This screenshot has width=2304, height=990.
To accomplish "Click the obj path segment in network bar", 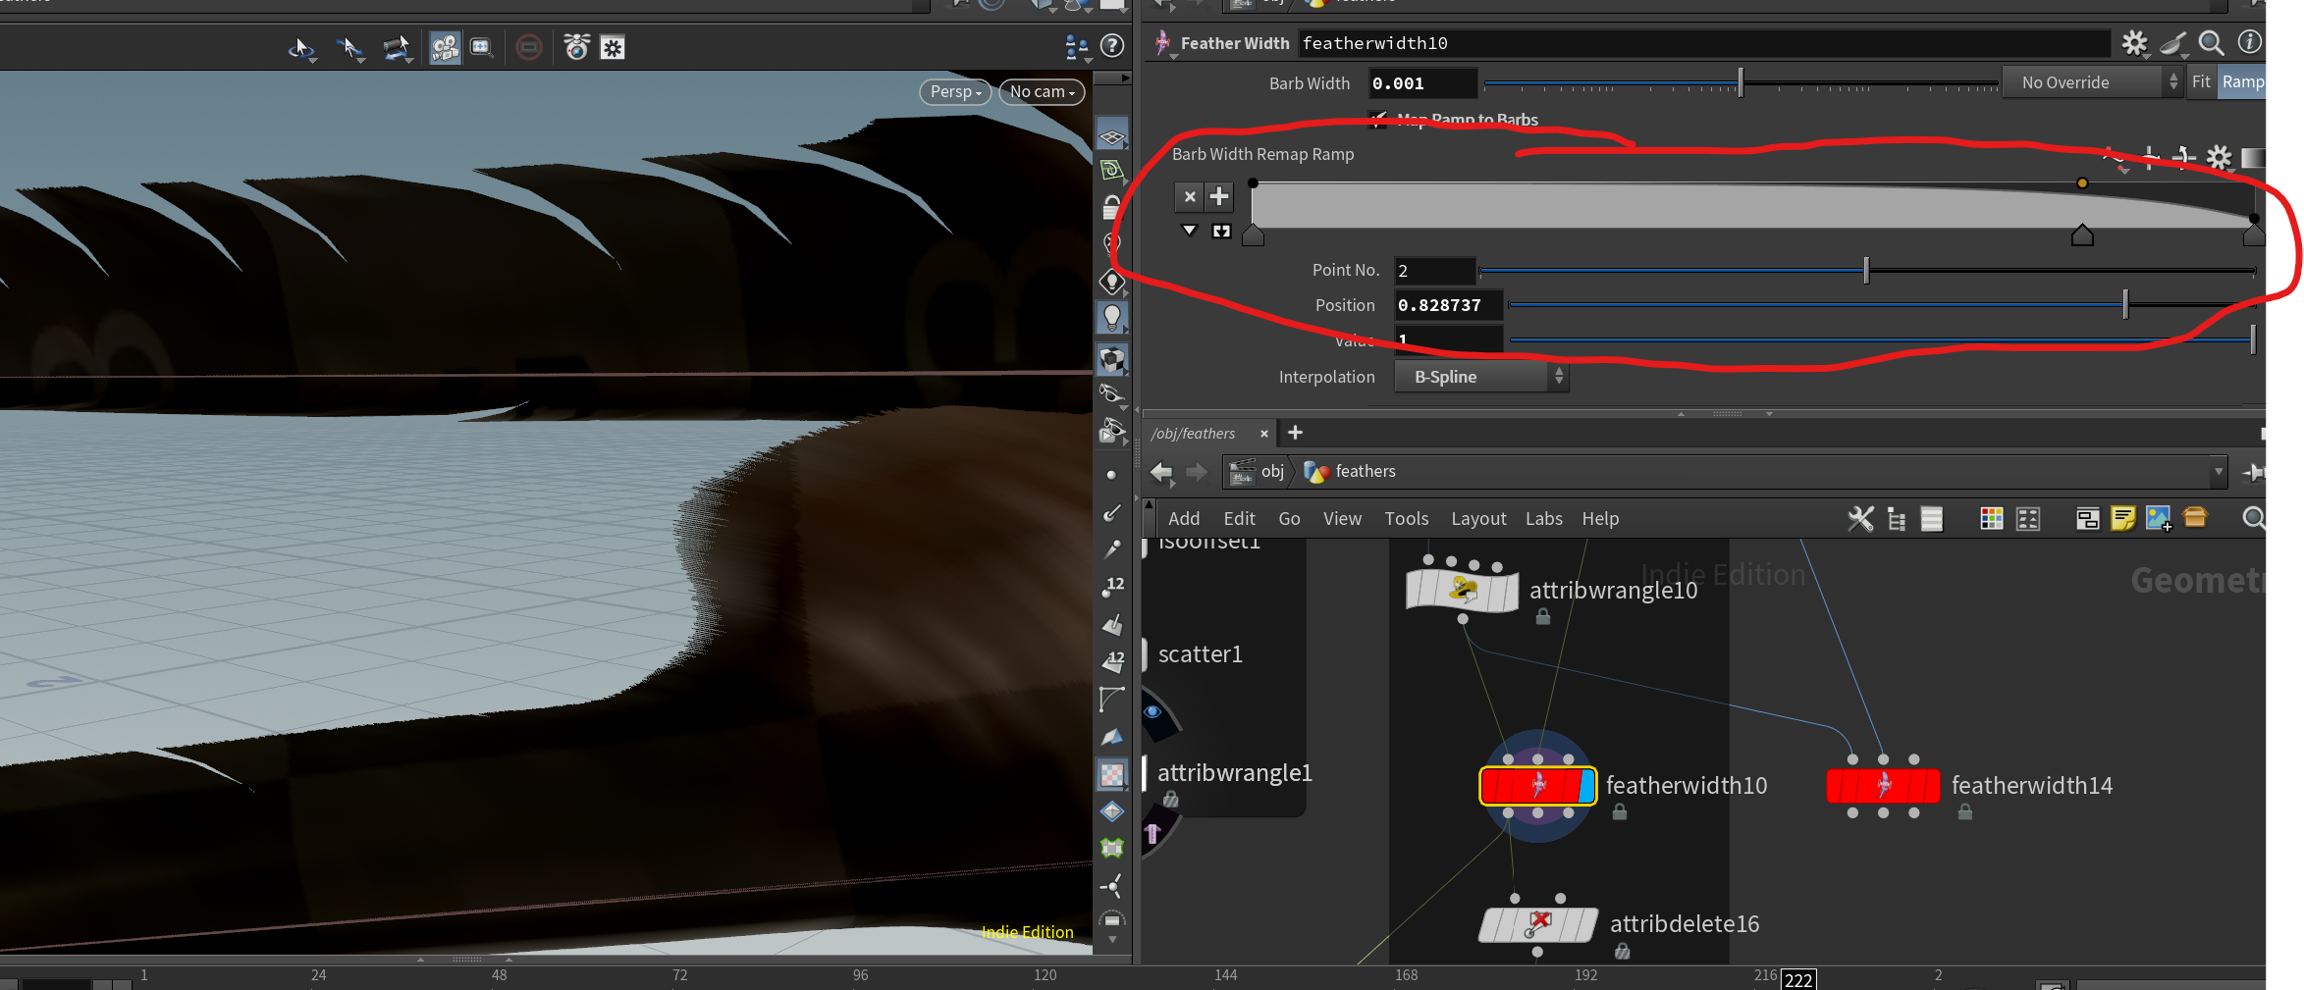I will [x=1271, y=472].
